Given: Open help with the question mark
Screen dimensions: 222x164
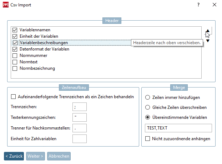Looking at the screenshot, I should point(198,5).
